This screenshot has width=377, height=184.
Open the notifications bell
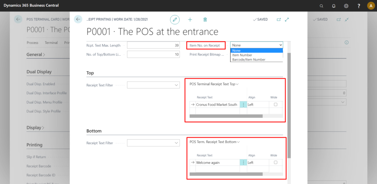[x=334, y=6]
